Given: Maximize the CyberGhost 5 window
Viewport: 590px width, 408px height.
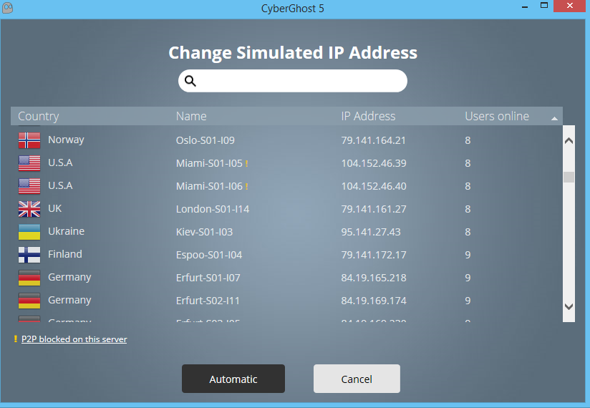Looking at the screenshot, I should coord(544,5).
